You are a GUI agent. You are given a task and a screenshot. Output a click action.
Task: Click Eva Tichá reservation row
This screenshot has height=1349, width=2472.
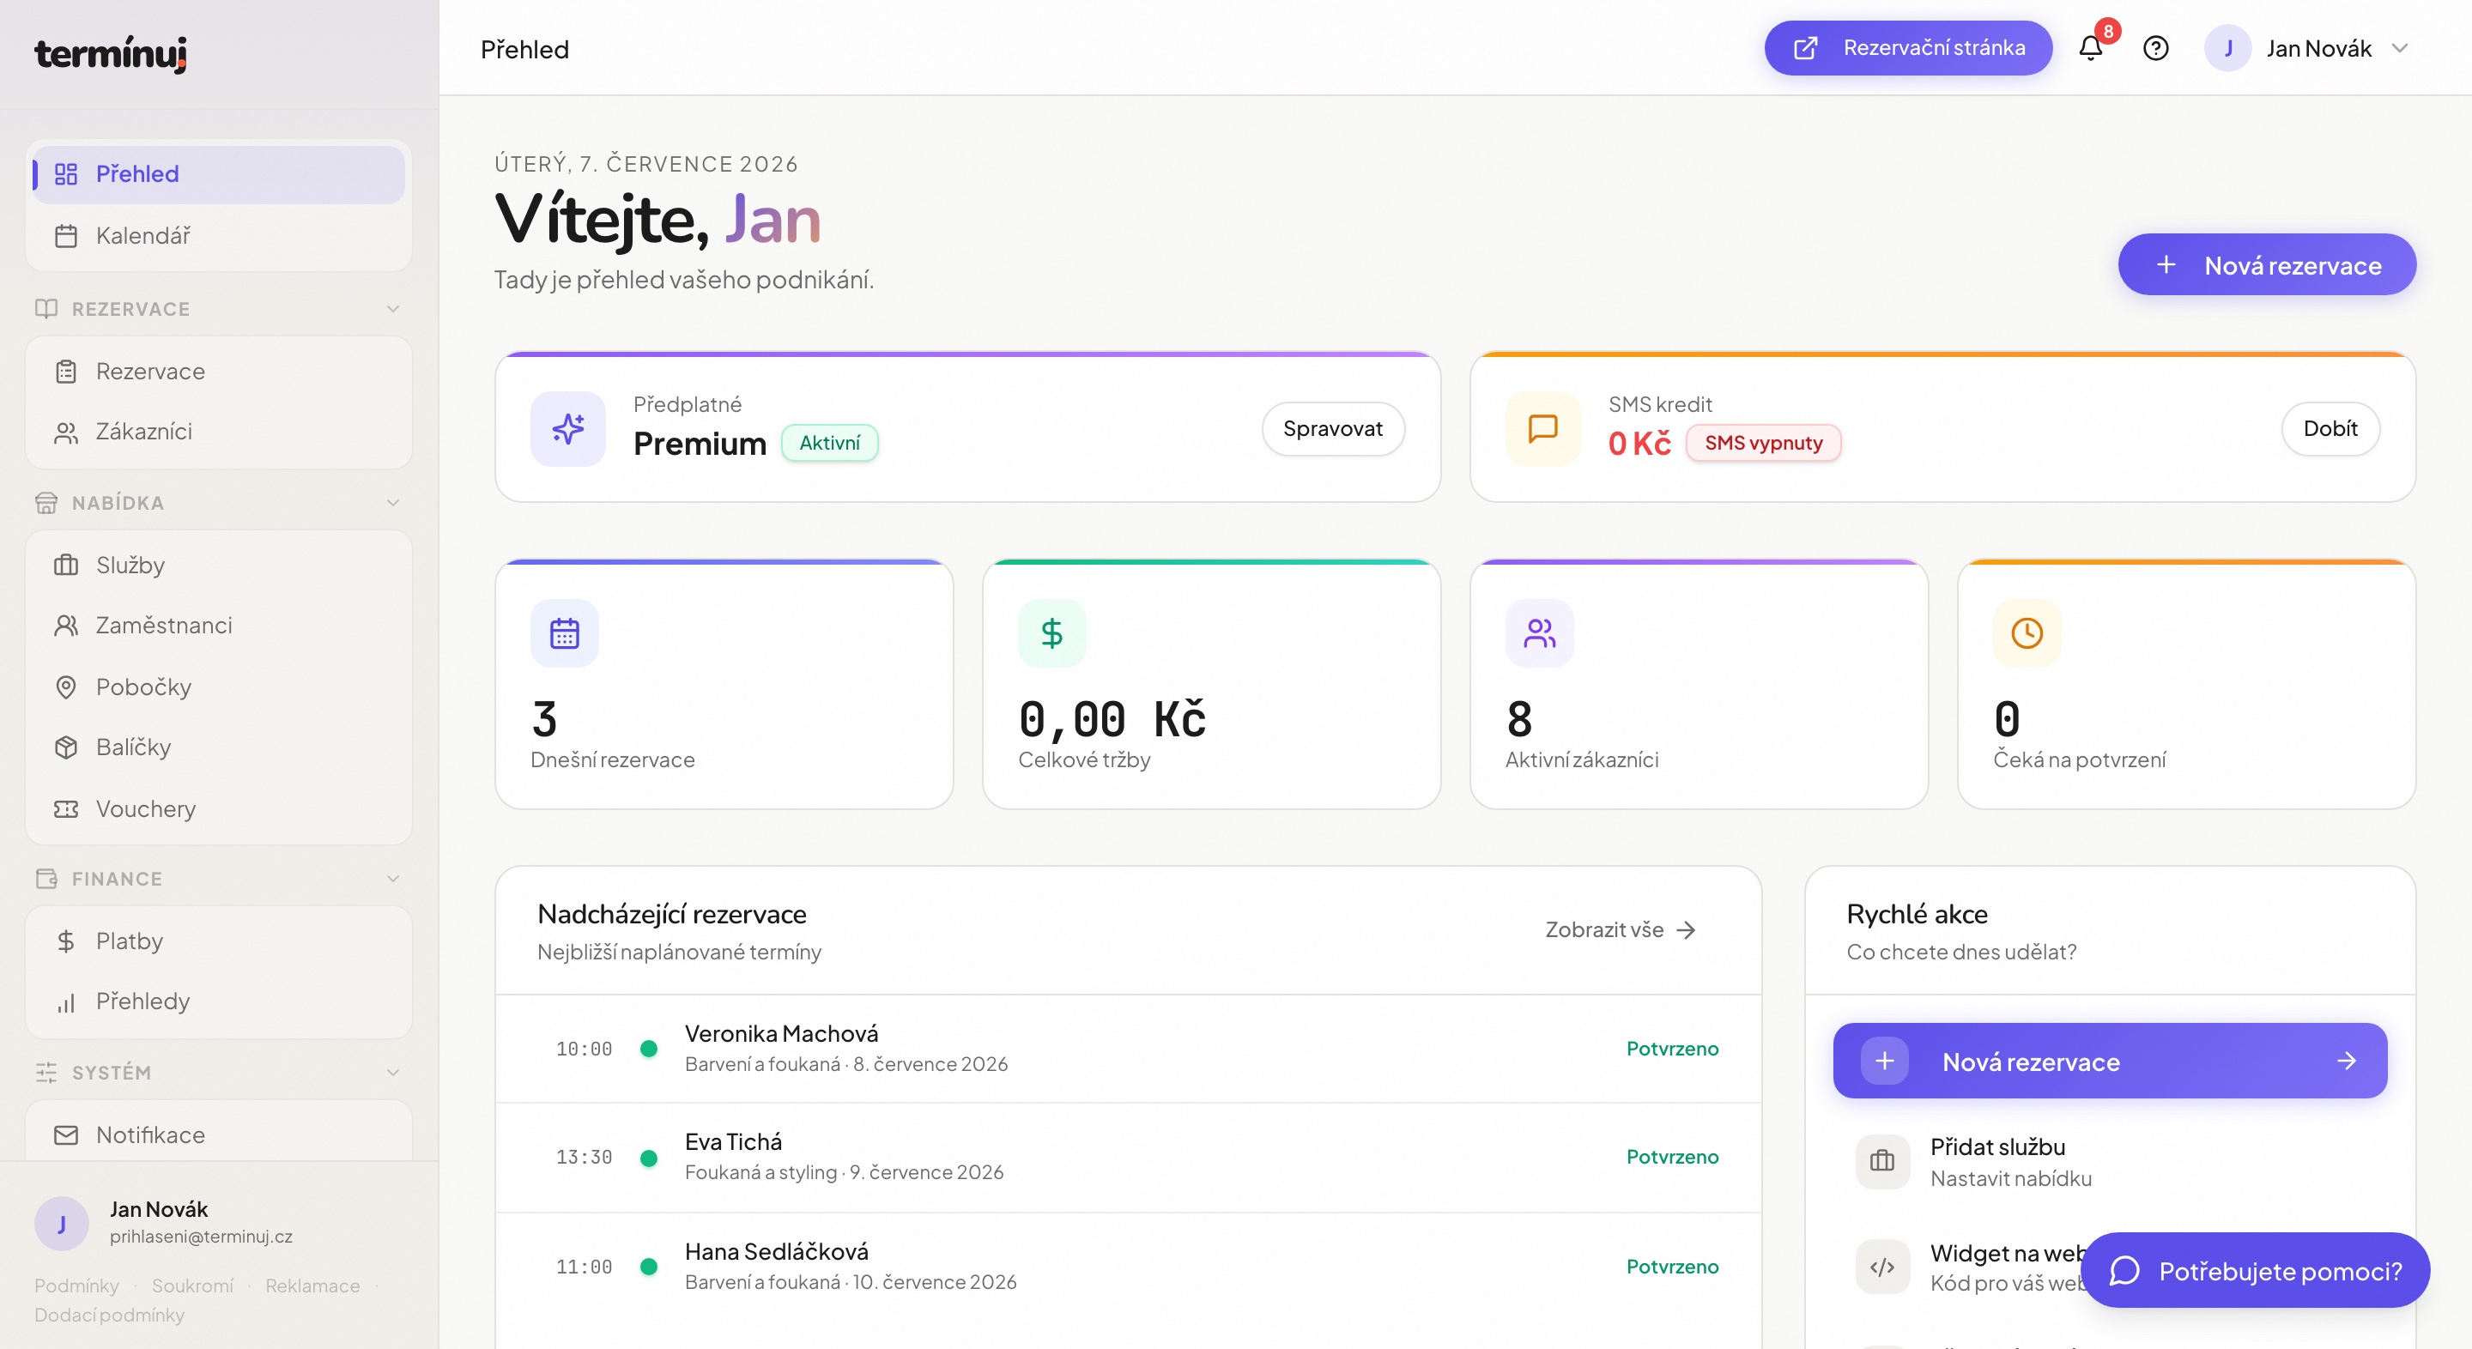(x=1129, y=1158)
